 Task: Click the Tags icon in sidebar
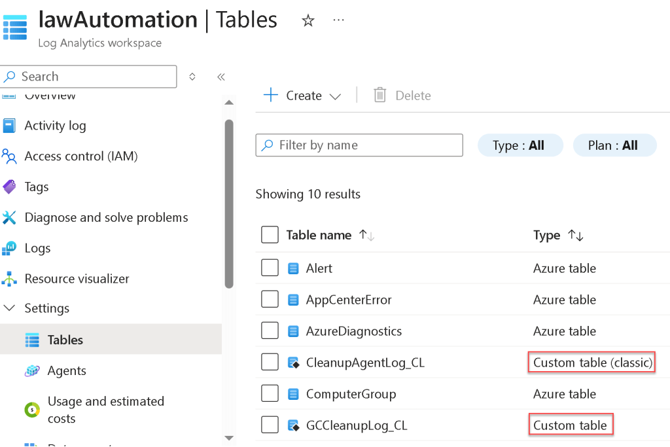click(9, 187)
